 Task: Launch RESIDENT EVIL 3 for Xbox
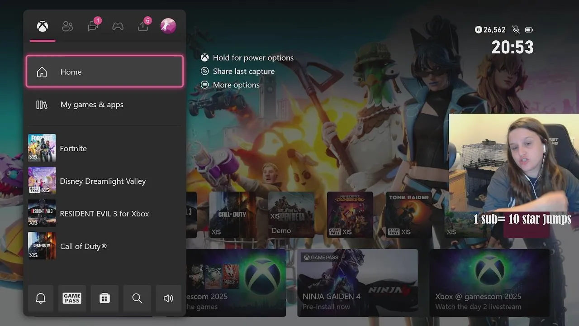(x=104, y=213)
